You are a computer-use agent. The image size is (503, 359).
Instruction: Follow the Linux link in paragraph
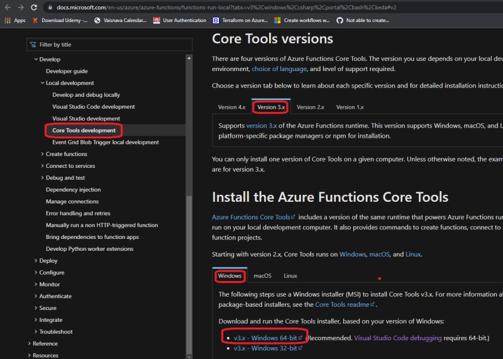(413, 255)
